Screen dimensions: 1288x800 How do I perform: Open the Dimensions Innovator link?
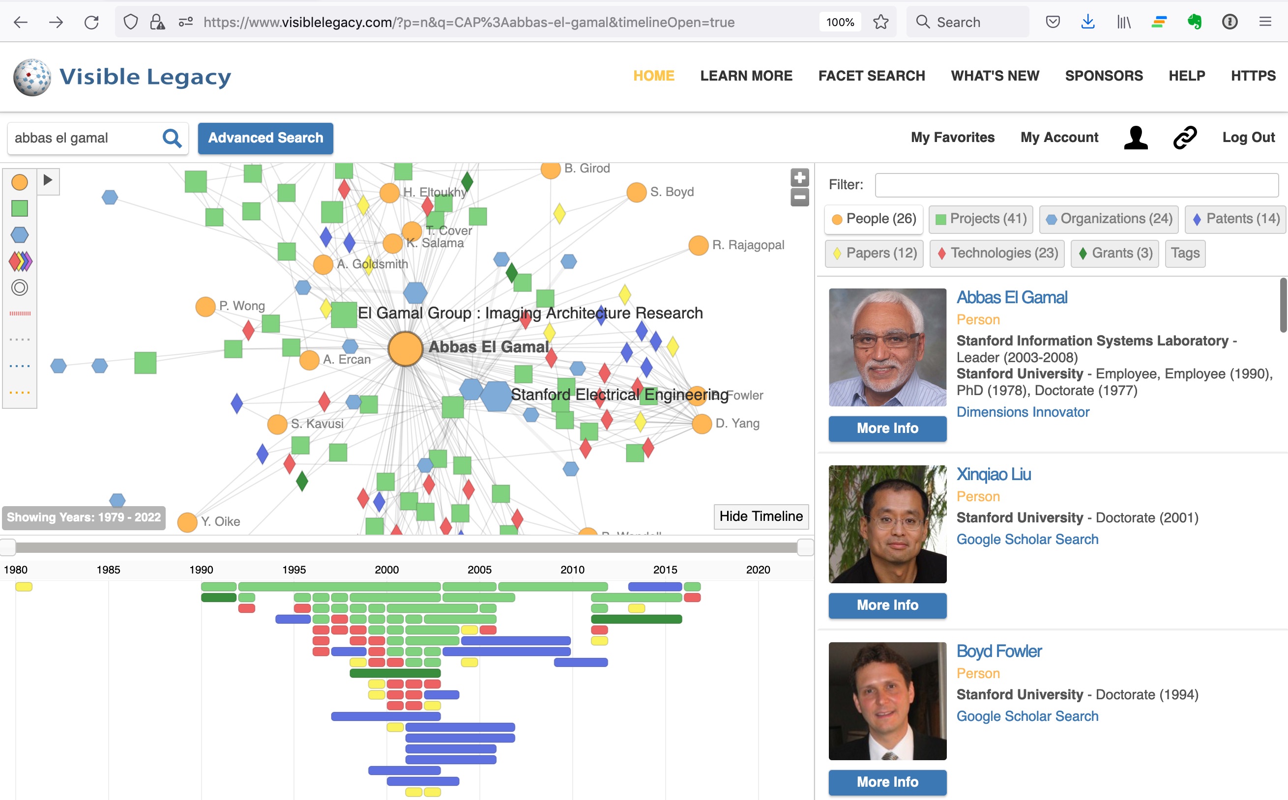[x=1023, y=412]
